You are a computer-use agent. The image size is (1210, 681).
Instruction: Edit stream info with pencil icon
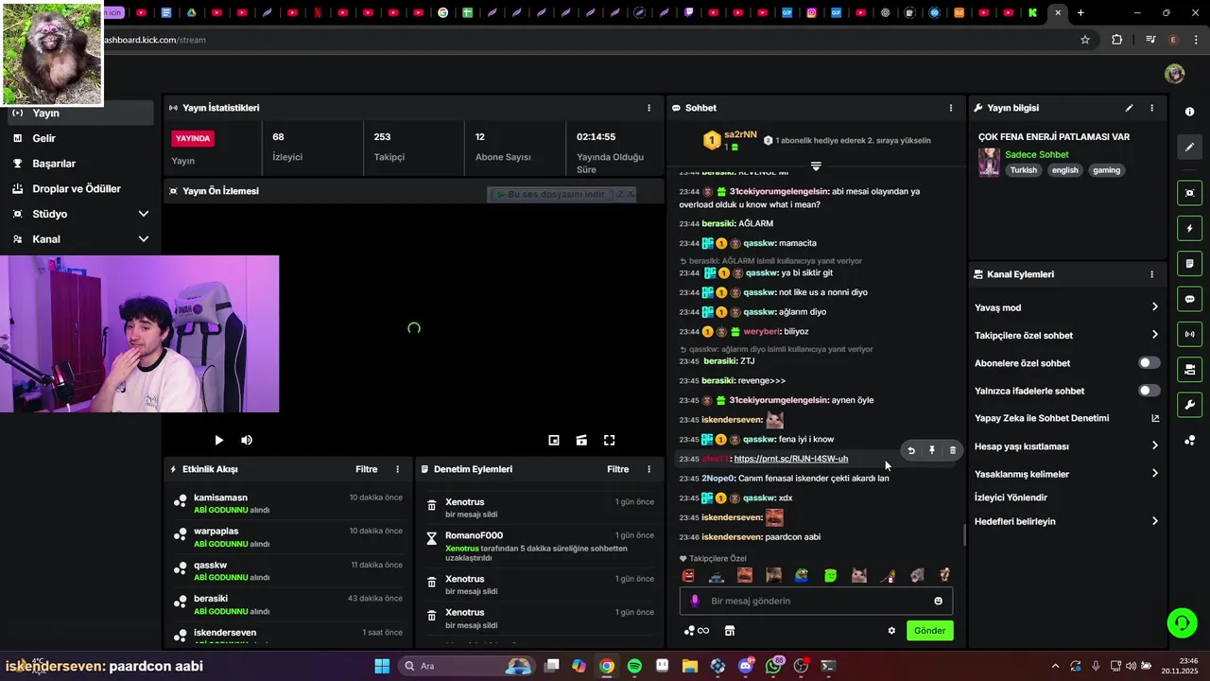1129,108
